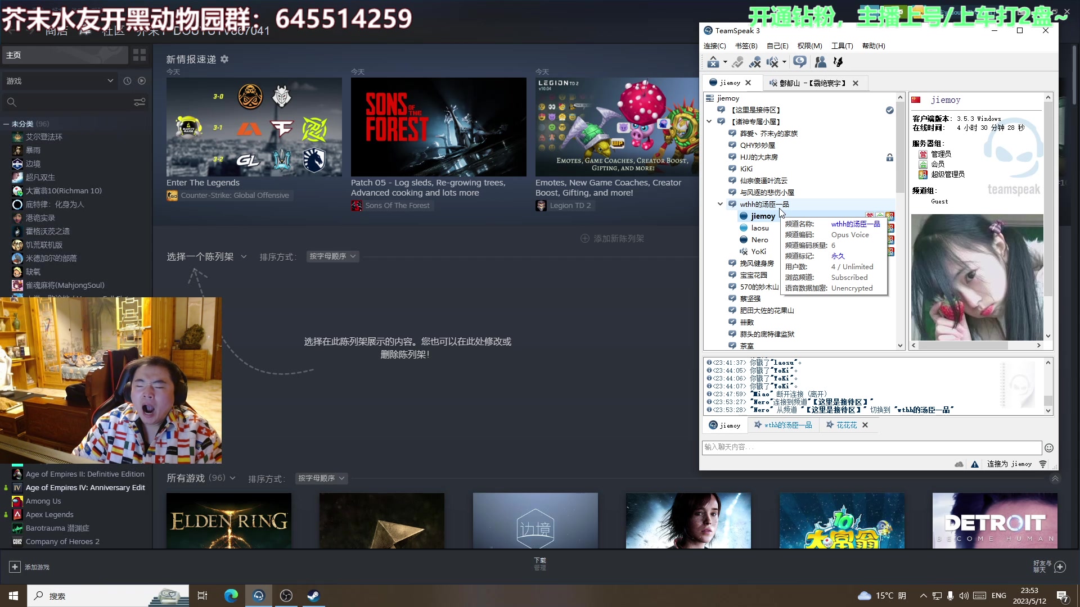Click TeamSpeak's Away status toolbar icon
The height and width of the screenshot is (607, 1080).
pyautogui.click(x=713, y=62)
